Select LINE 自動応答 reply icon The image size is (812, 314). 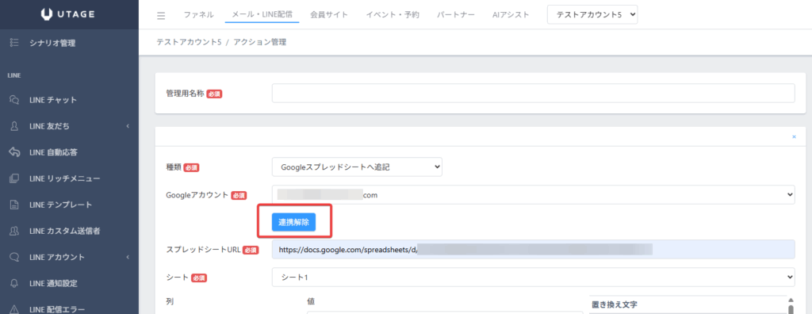(x=14, y=151)
